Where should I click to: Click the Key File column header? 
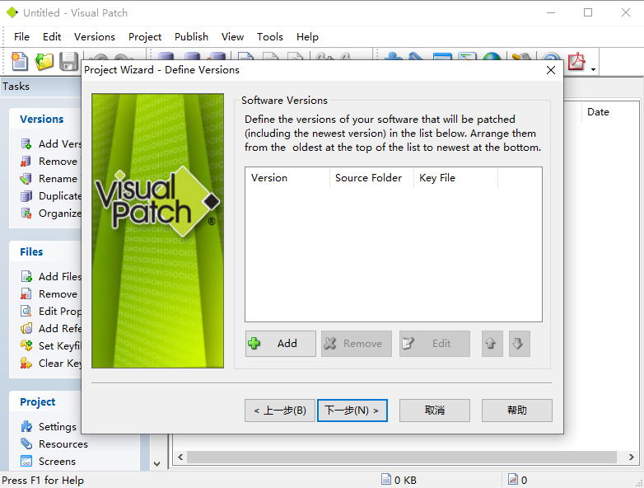pos(455,178)
